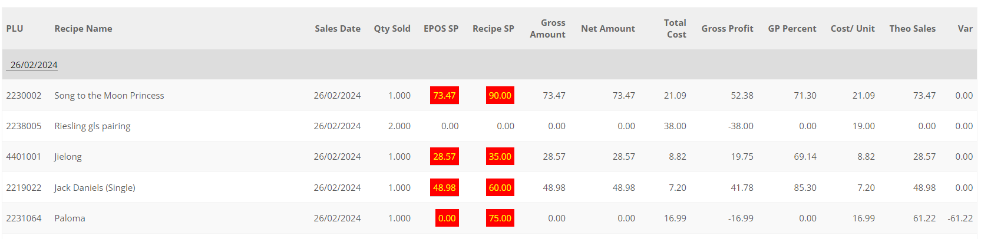Click the -61.22 variance value

[x=960, y=218]
